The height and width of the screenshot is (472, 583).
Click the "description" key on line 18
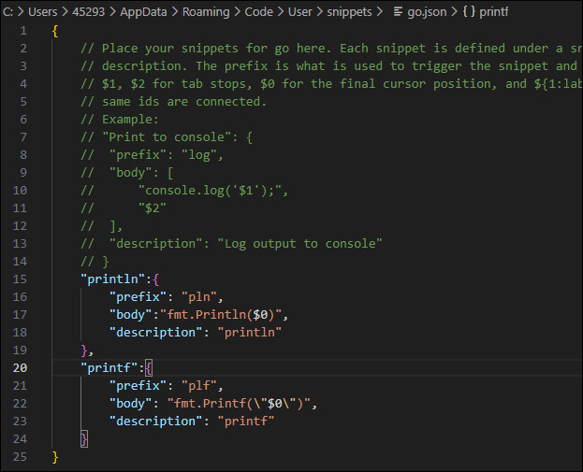click(x=155, y=333)
